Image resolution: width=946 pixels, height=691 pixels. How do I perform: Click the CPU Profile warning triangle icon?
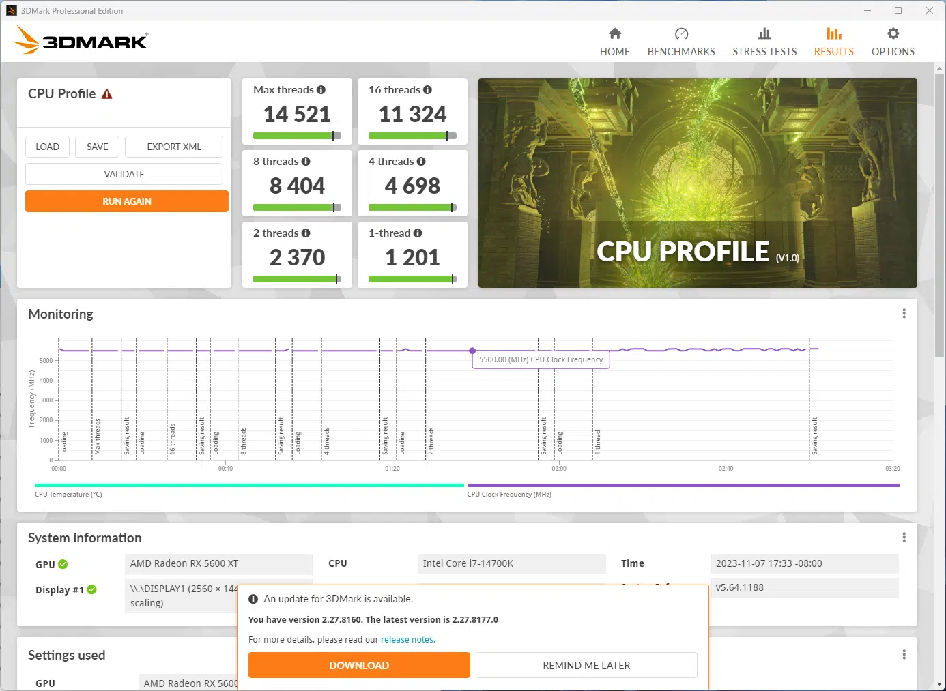pos(106,94)
